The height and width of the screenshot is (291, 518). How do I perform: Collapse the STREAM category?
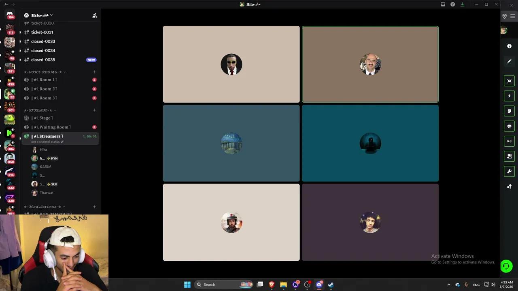[x=40, y=110]
